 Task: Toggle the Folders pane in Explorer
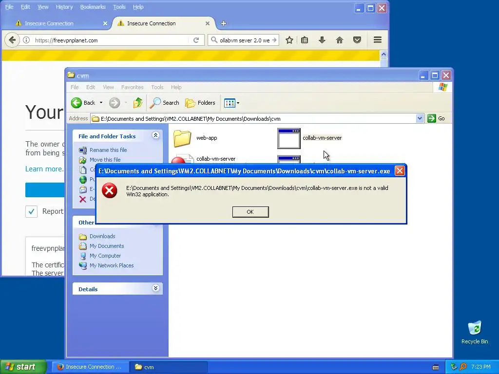200,103
